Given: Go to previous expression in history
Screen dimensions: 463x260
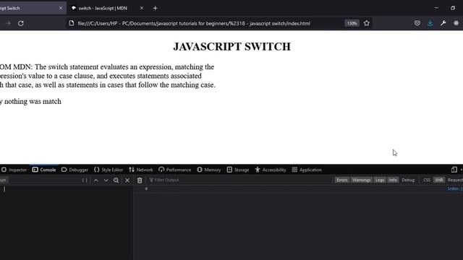Looking at the screenshot, I should (x=96, y=180).
